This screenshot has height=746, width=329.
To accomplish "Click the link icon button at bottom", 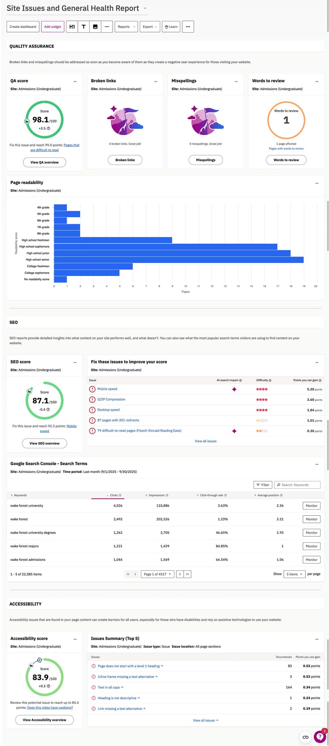I will coord(305,737).
